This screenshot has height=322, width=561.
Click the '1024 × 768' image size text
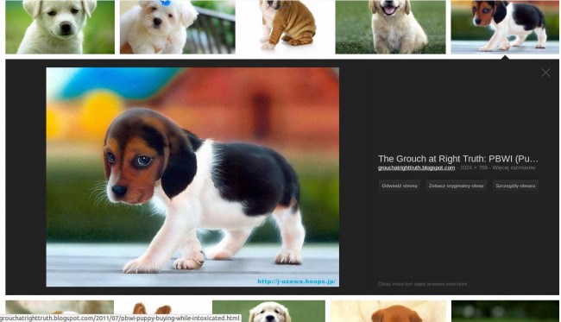tap(474, 167)
